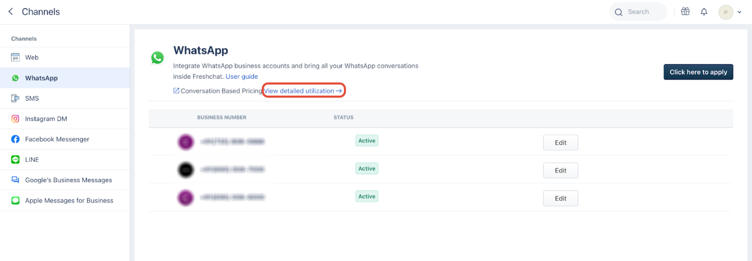The height and width of the screenshot is (261, 752).
Task: Click Google's Business Messages icon
Action: click(15, 180)
